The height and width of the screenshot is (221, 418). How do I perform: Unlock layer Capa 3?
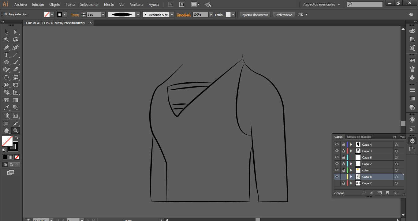pos(344,151)
